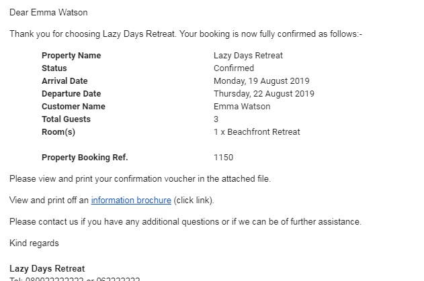Image resolution: width=424 pixels, height=281 pixels.
Task: Click the 'Status' label
Action: tap(54, 68)
